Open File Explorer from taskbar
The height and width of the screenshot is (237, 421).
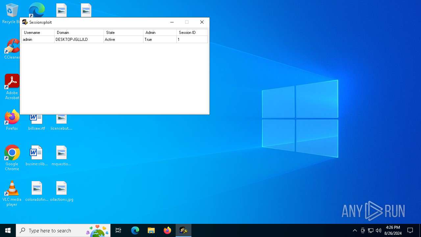[x=151, y=230]
